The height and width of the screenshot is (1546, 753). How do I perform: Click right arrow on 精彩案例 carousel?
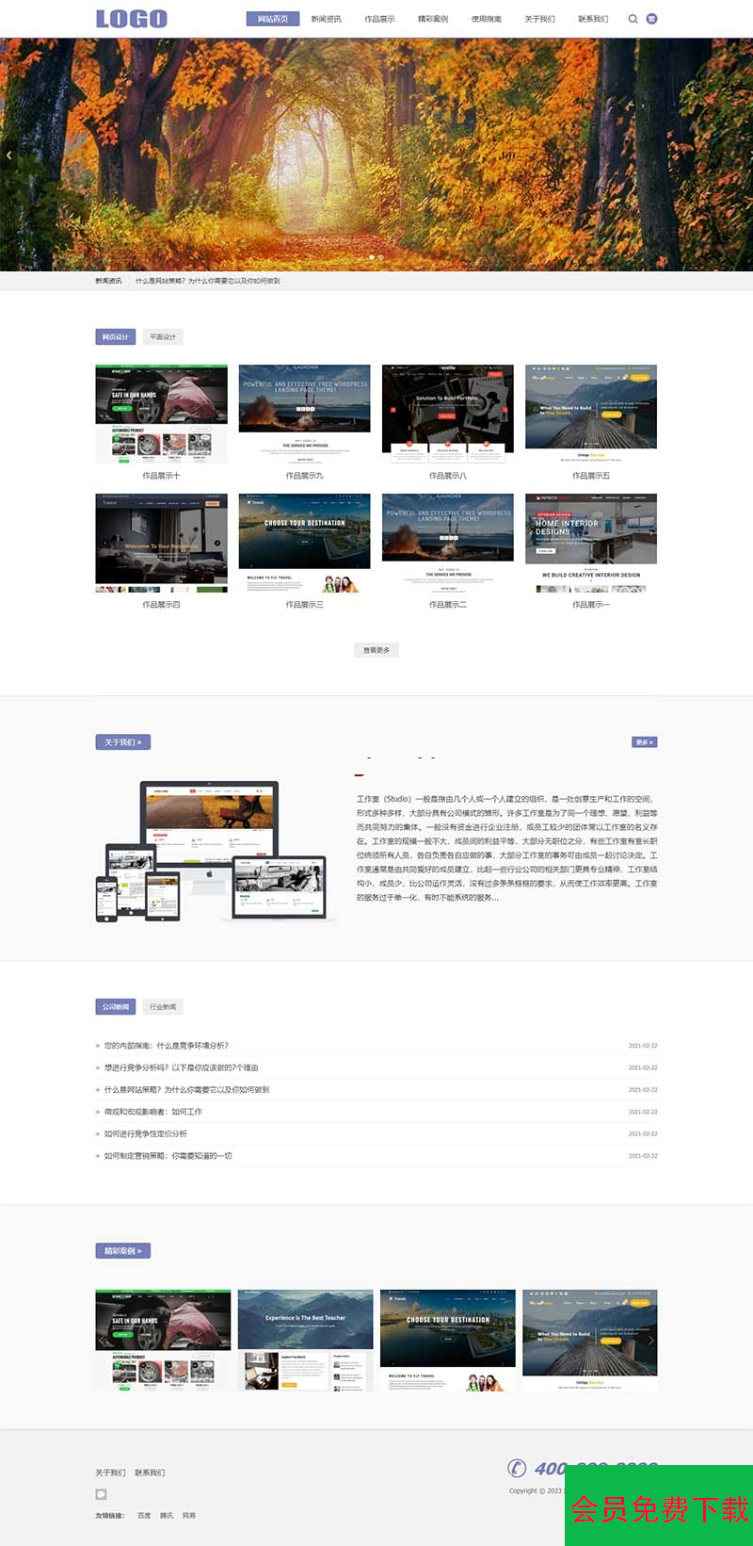tap(649, 1340)
